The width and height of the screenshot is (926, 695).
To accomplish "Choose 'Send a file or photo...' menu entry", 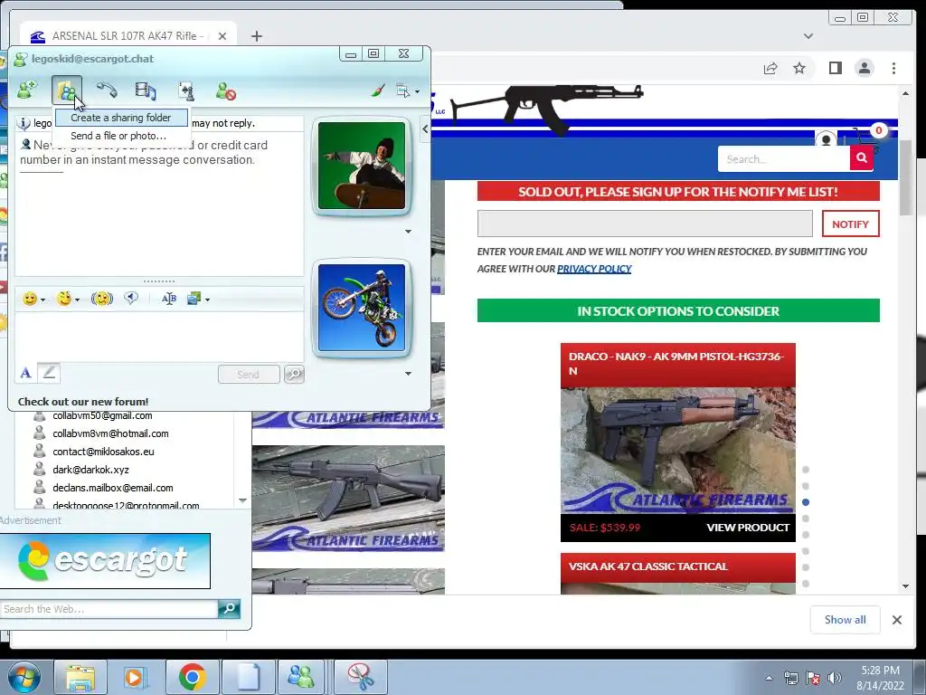I will pos(118,136).
